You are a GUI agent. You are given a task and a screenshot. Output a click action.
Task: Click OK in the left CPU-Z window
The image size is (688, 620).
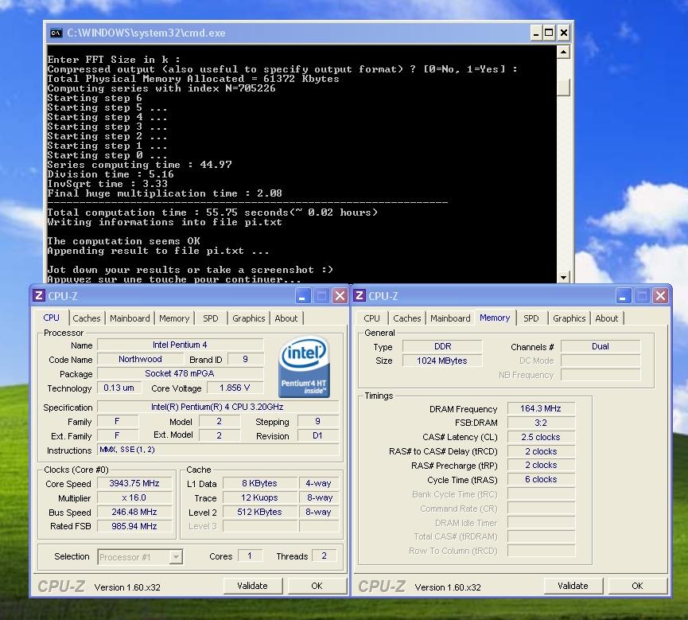tap(317, 586)
